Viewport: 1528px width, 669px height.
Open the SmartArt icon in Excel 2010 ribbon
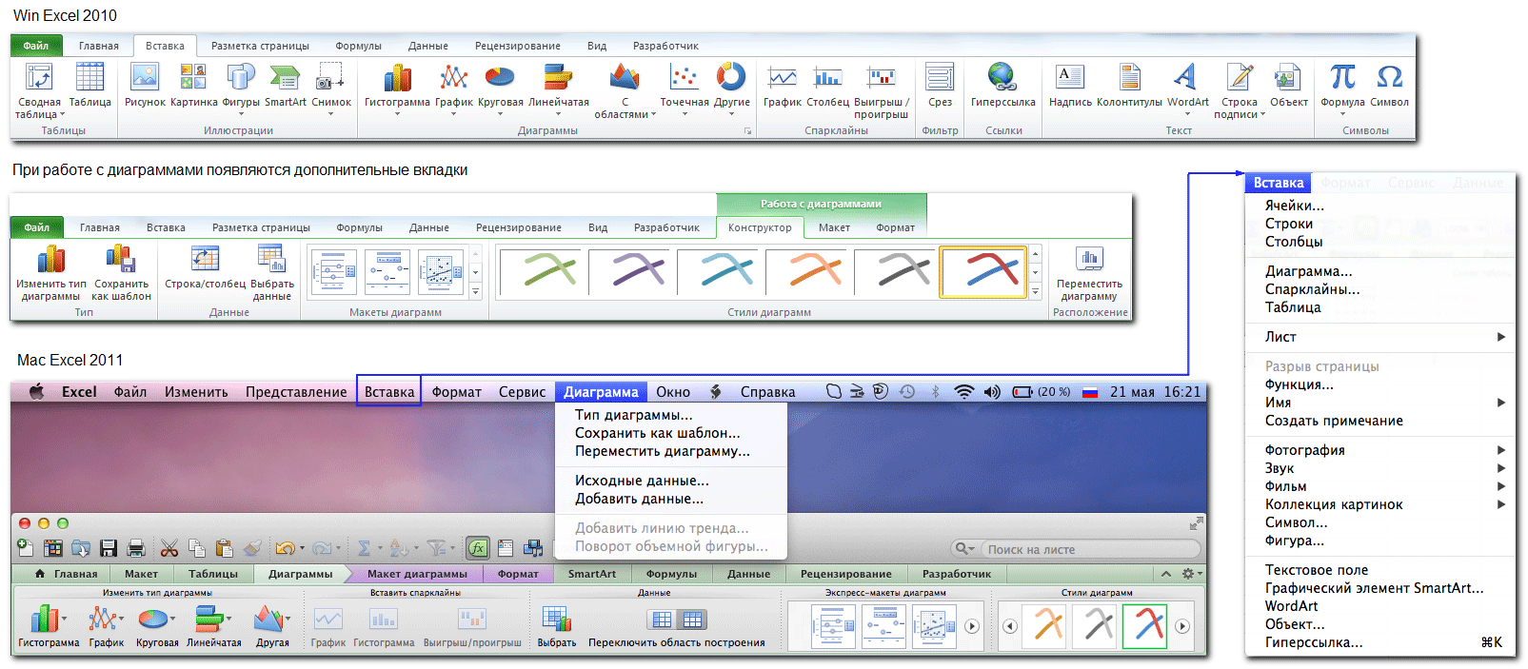click(285, 77)
